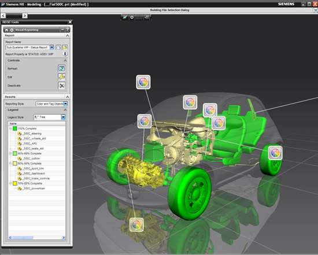The height and width of the screenshot is (255, 318).
Task: Click the Refresh report icon
Action: 61,68
